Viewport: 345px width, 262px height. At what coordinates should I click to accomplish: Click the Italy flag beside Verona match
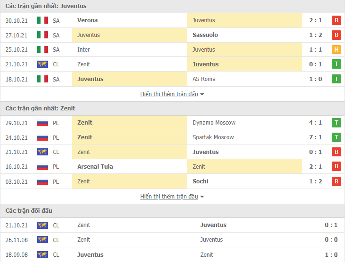pyautogui.click(x=42, y=20)
